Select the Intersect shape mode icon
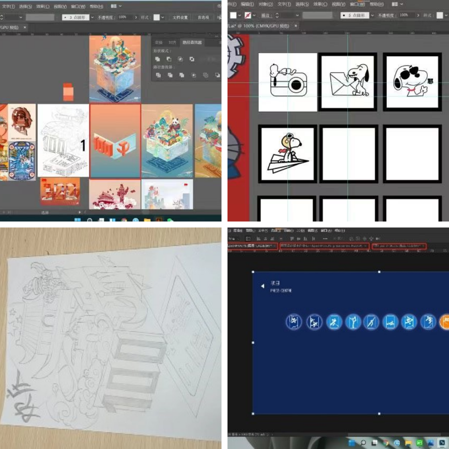 180,59
